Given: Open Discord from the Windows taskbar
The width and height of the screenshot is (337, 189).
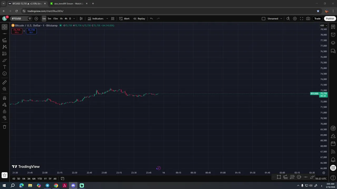Looking at the screenshot, I should coord(73,186).
